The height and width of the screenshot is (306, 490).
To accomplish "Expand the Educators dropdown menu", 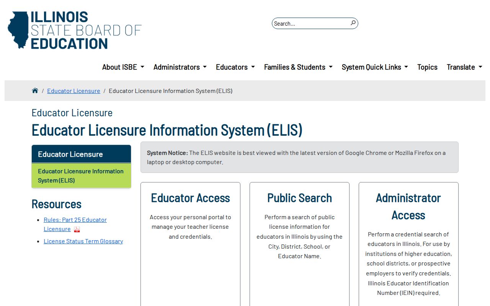I will 235,67.
